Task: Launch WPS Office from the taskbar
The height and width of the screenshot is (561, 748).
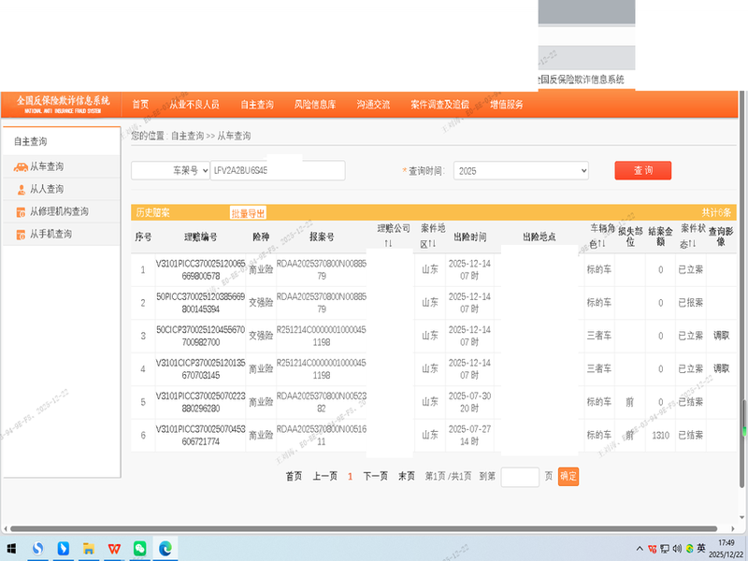Action: (x=113, y=547)
